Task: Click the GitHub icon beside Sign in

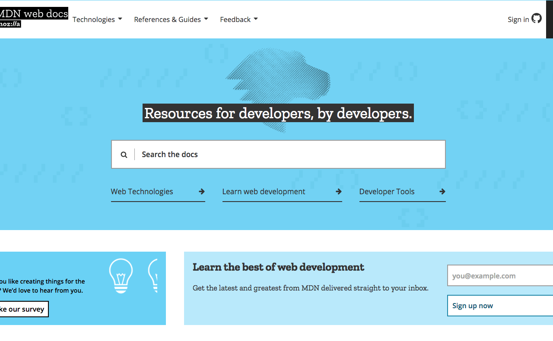Action: (537, 18)
